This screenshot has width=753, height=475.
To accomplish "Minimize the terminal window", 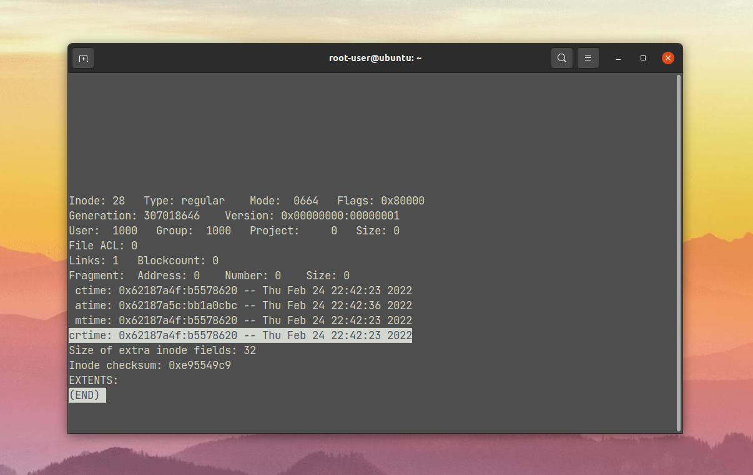I will point(618,58).
